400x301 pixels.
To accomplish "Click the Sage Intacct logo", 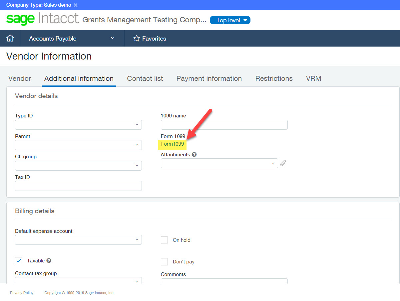I will (x=42, y=19).
